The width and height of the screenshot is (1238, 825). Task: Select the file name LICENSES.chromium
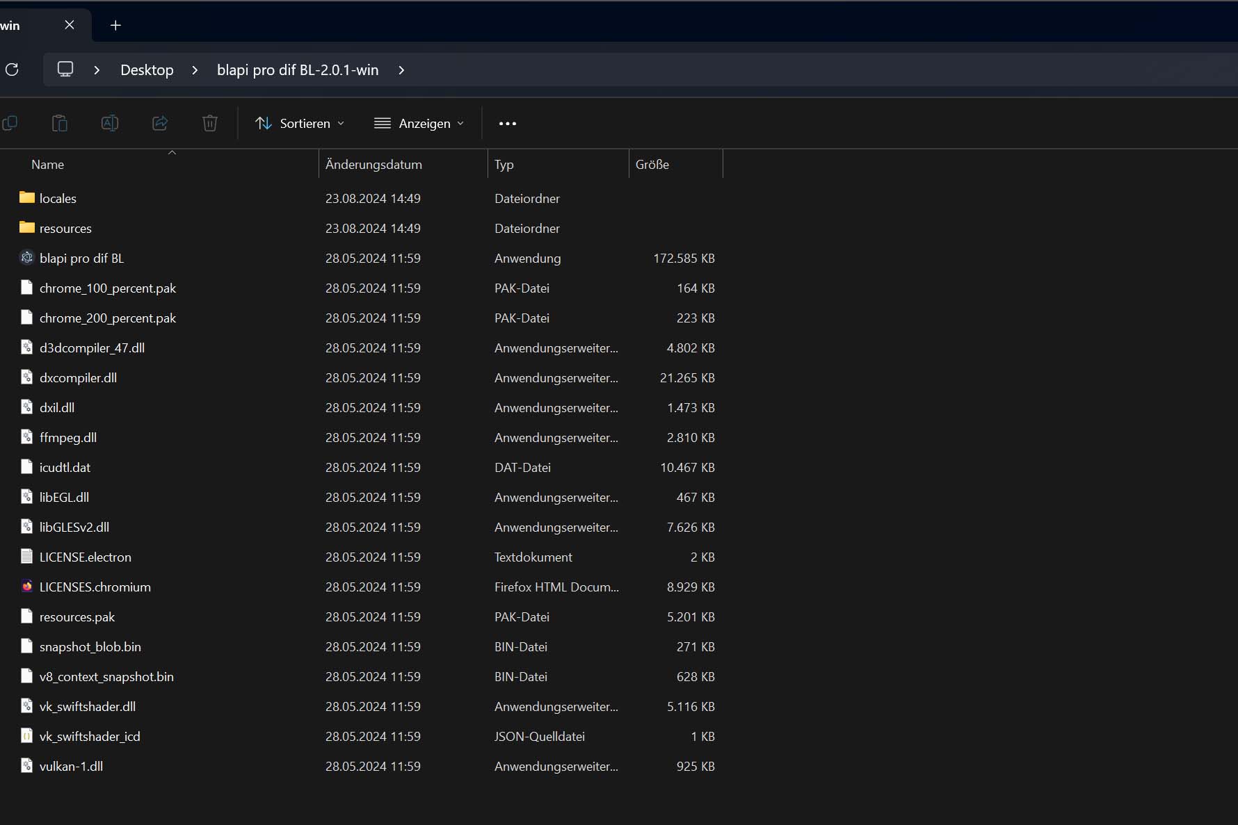click(95, 587)
